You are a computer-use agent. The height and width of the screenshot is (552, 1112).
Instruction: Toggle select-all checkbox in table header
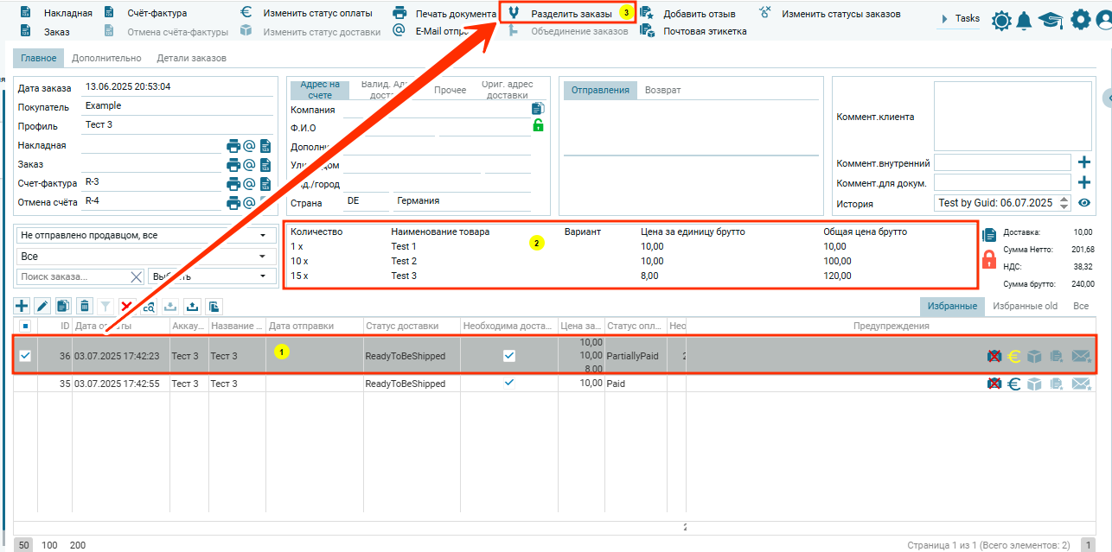25,327
